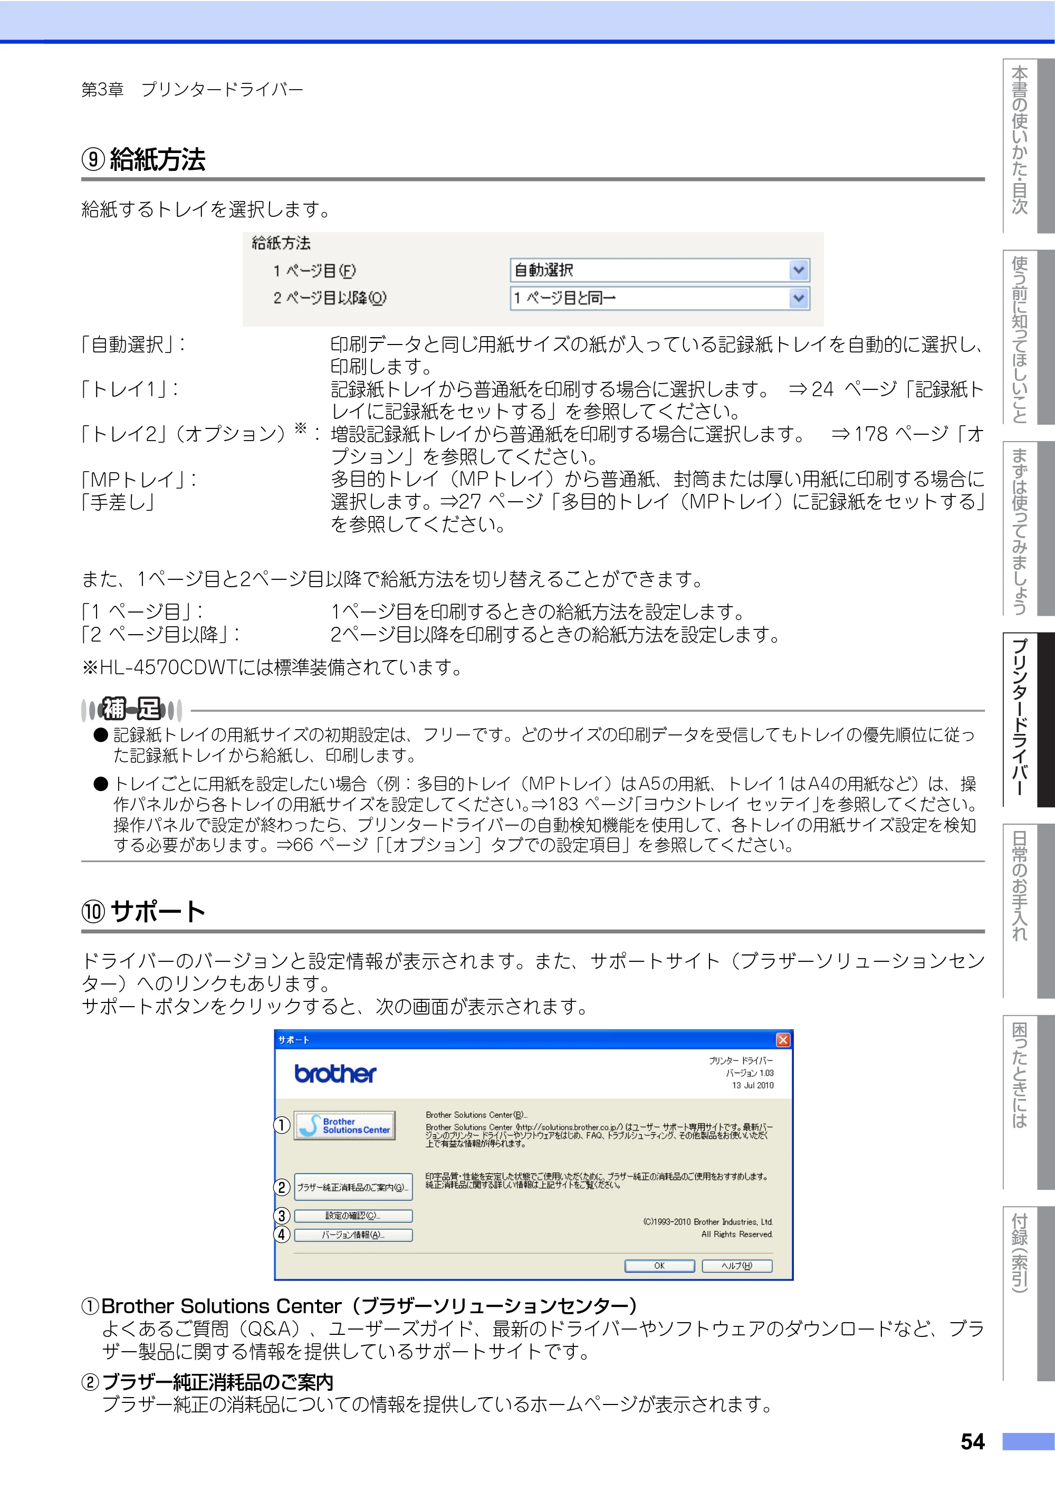Open the 使う前に知ってほしいこと side tab
Image resolution: width=1055 pixels, height=1491 pixels.
1029,337
